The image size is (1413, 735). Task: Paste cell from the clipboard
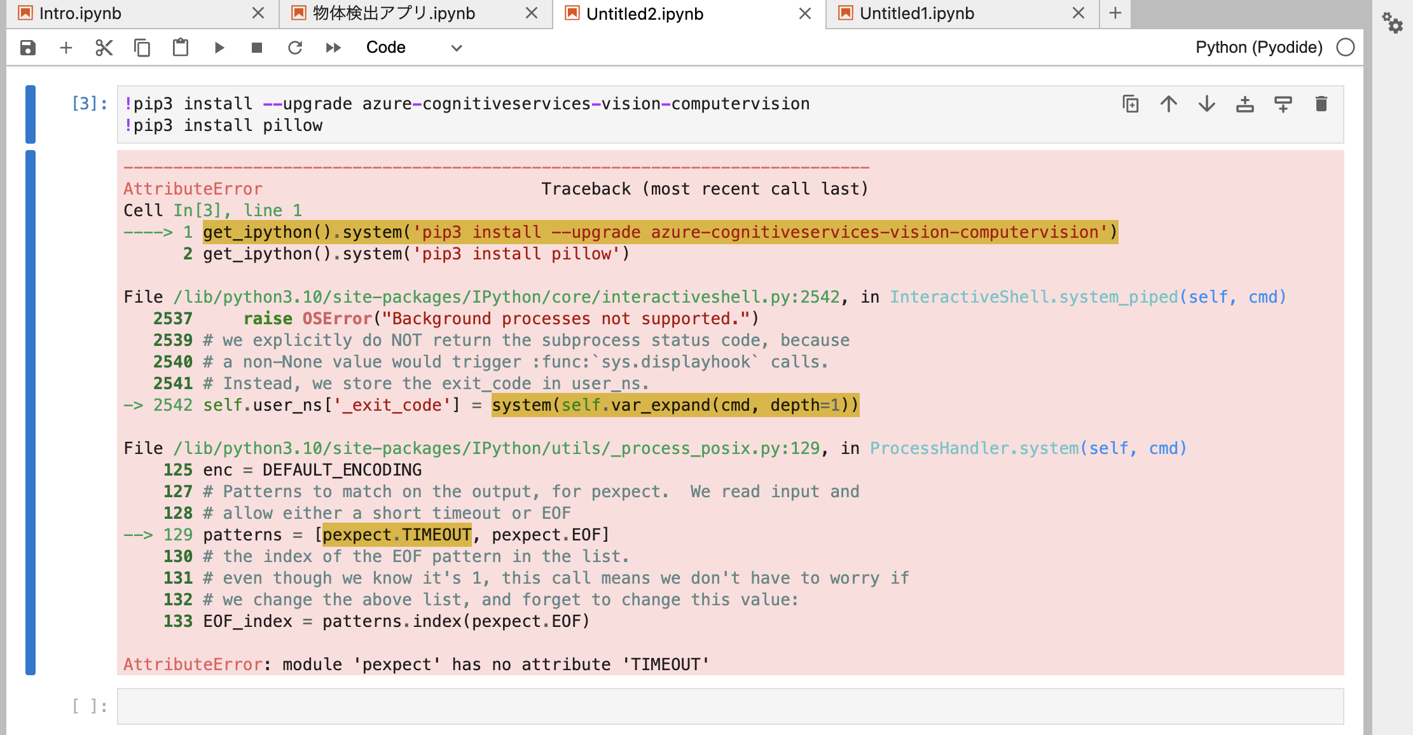(180, 47)
